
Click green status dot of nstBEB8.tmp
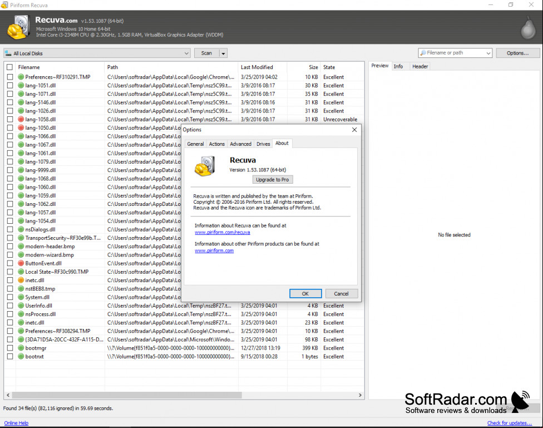click(x=21, y=289)
